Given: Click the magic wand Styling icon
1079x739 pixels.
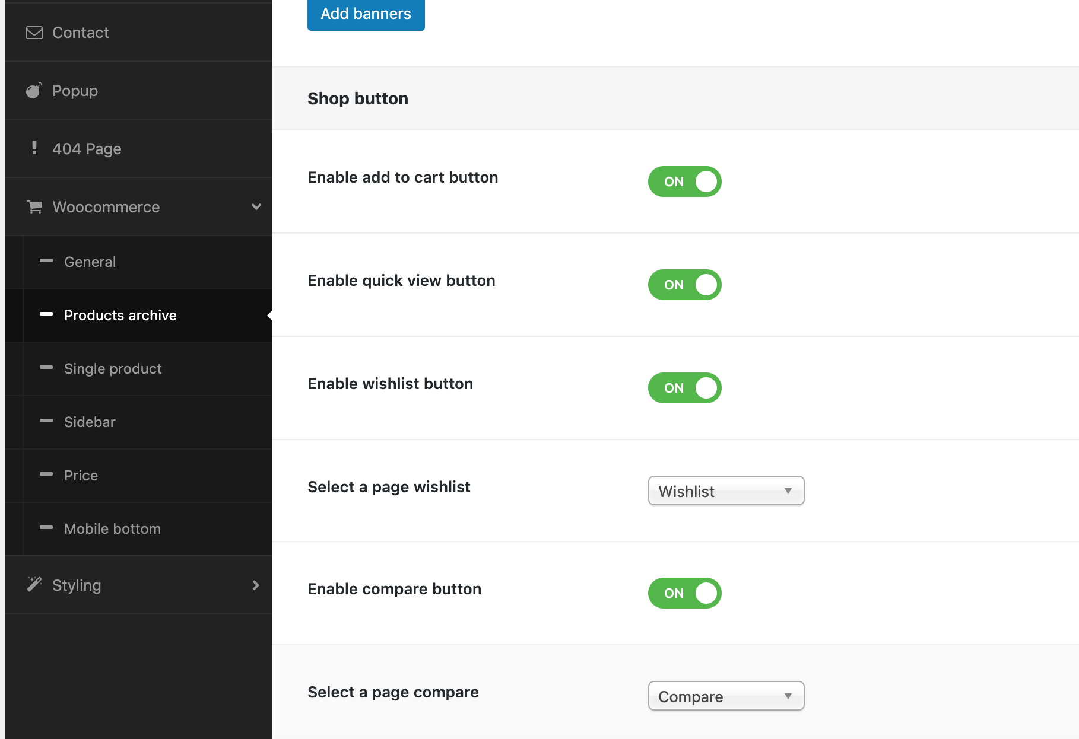Looking at the screenshot, I should pos(34,585).
